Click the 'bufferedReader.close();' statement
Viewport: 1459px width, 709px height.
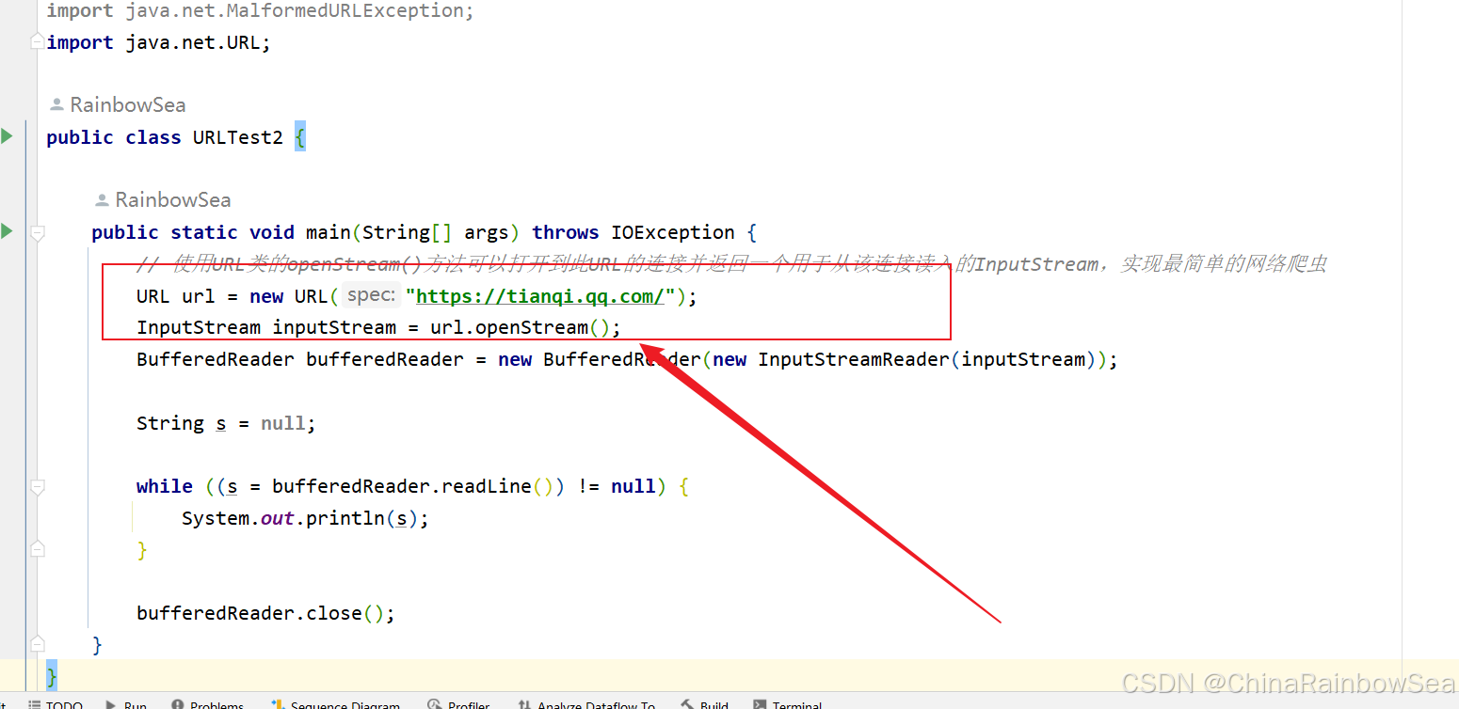tap(265, 613)
